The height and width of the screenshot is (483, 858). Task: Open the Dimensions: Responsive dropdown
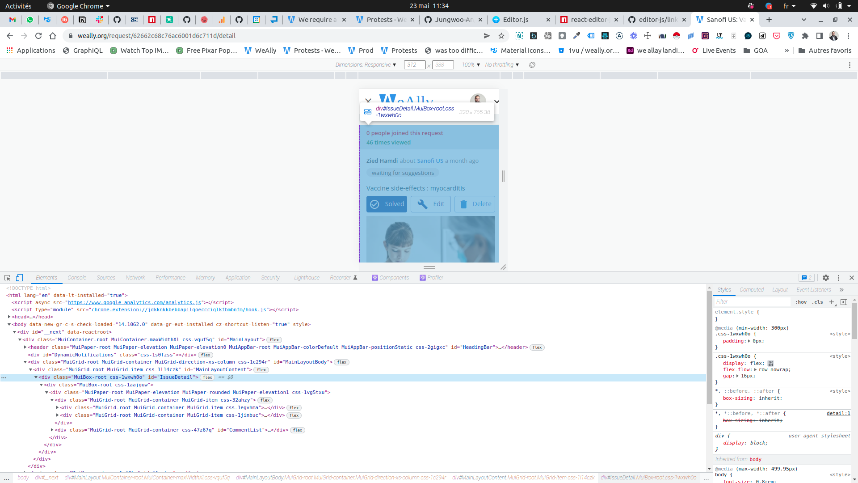click(366, 65)
